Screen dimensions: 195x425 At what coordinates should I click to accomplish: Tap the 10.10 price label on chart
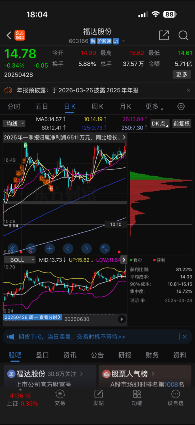(x=116, y=224)
